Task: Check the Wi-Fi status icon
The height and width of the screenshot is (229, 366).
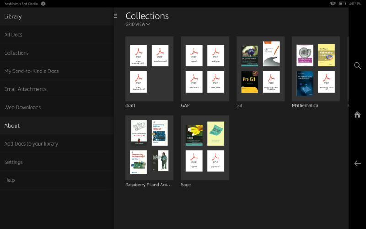Action: [x=333, y=4]
